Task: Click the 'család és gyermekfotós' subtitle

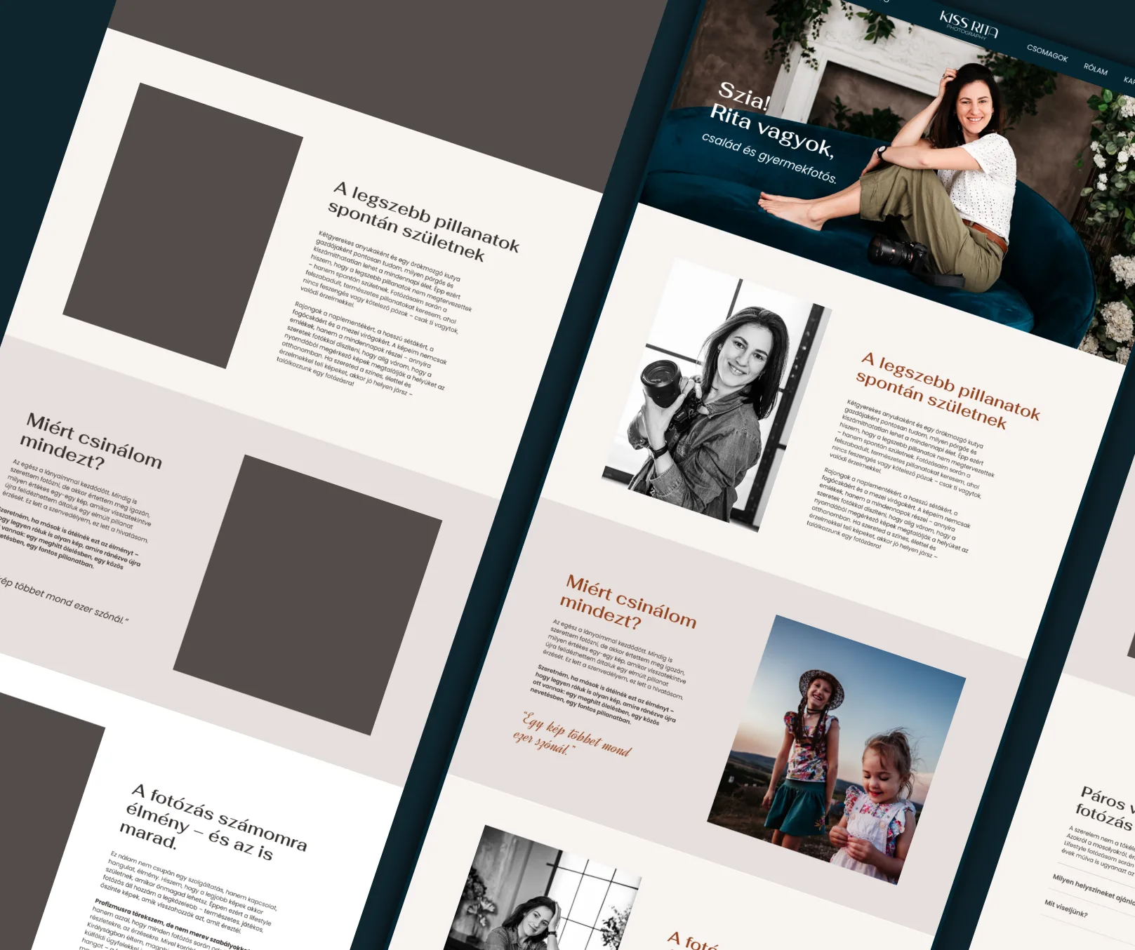Action: pyautogui.click(x=769, y=158)
